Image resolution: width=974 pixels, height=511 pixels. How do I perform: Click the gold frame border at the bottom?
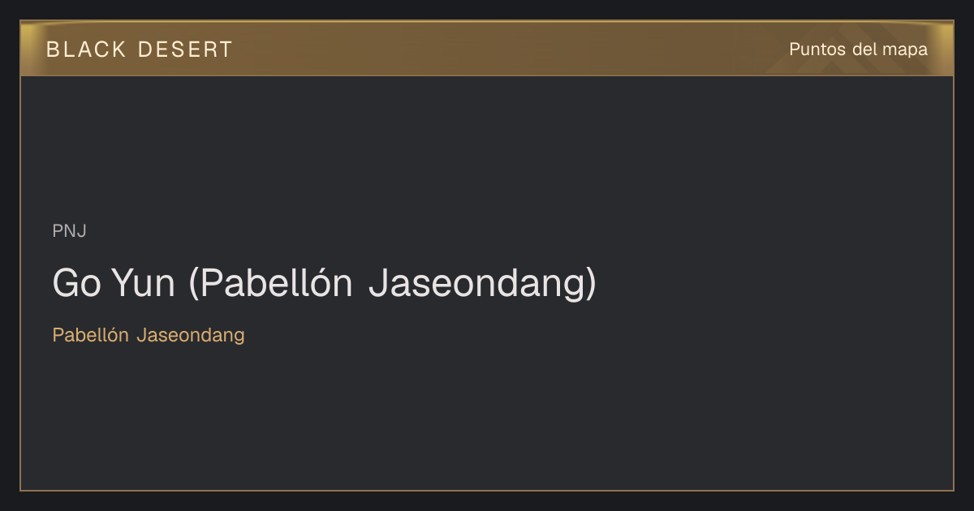[x=487, y=490]
